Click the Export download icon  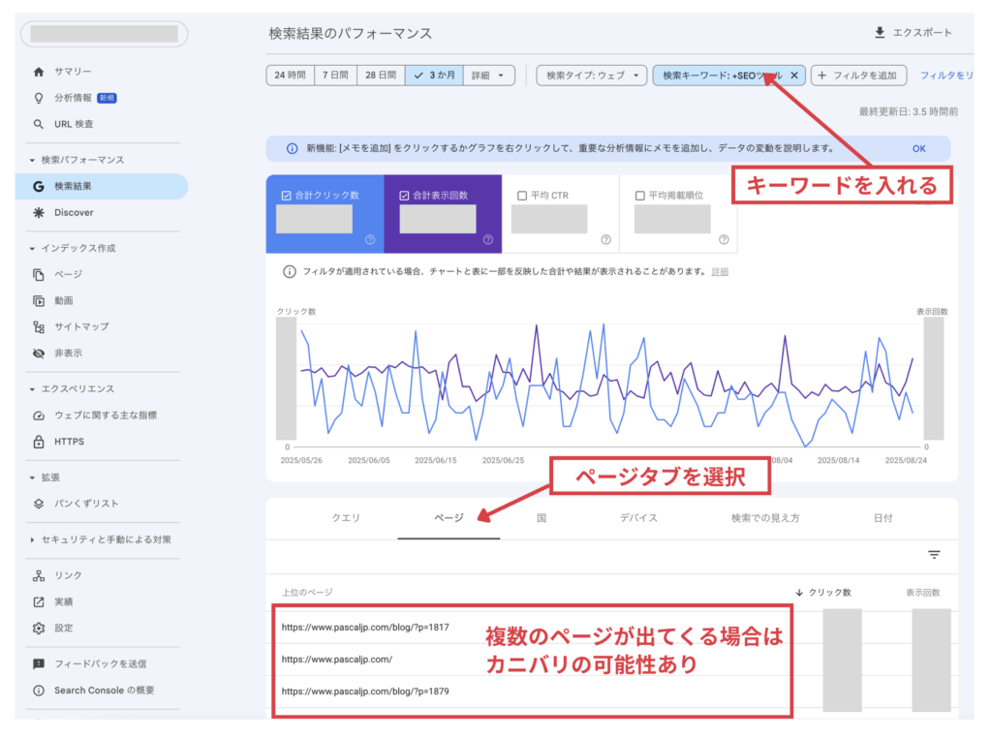pyautogui.click(x=880, y=33)
